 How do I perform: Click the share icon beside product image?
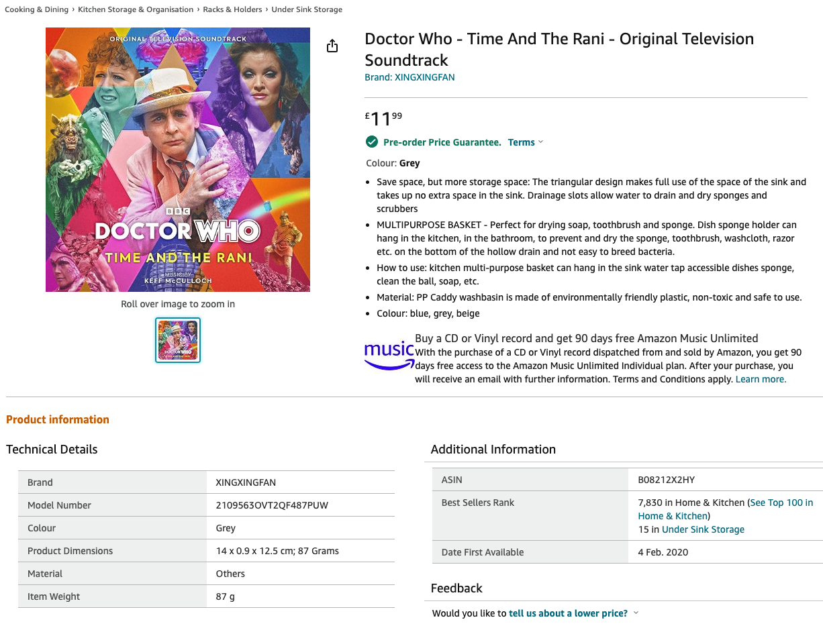click(x=332, y=46)
